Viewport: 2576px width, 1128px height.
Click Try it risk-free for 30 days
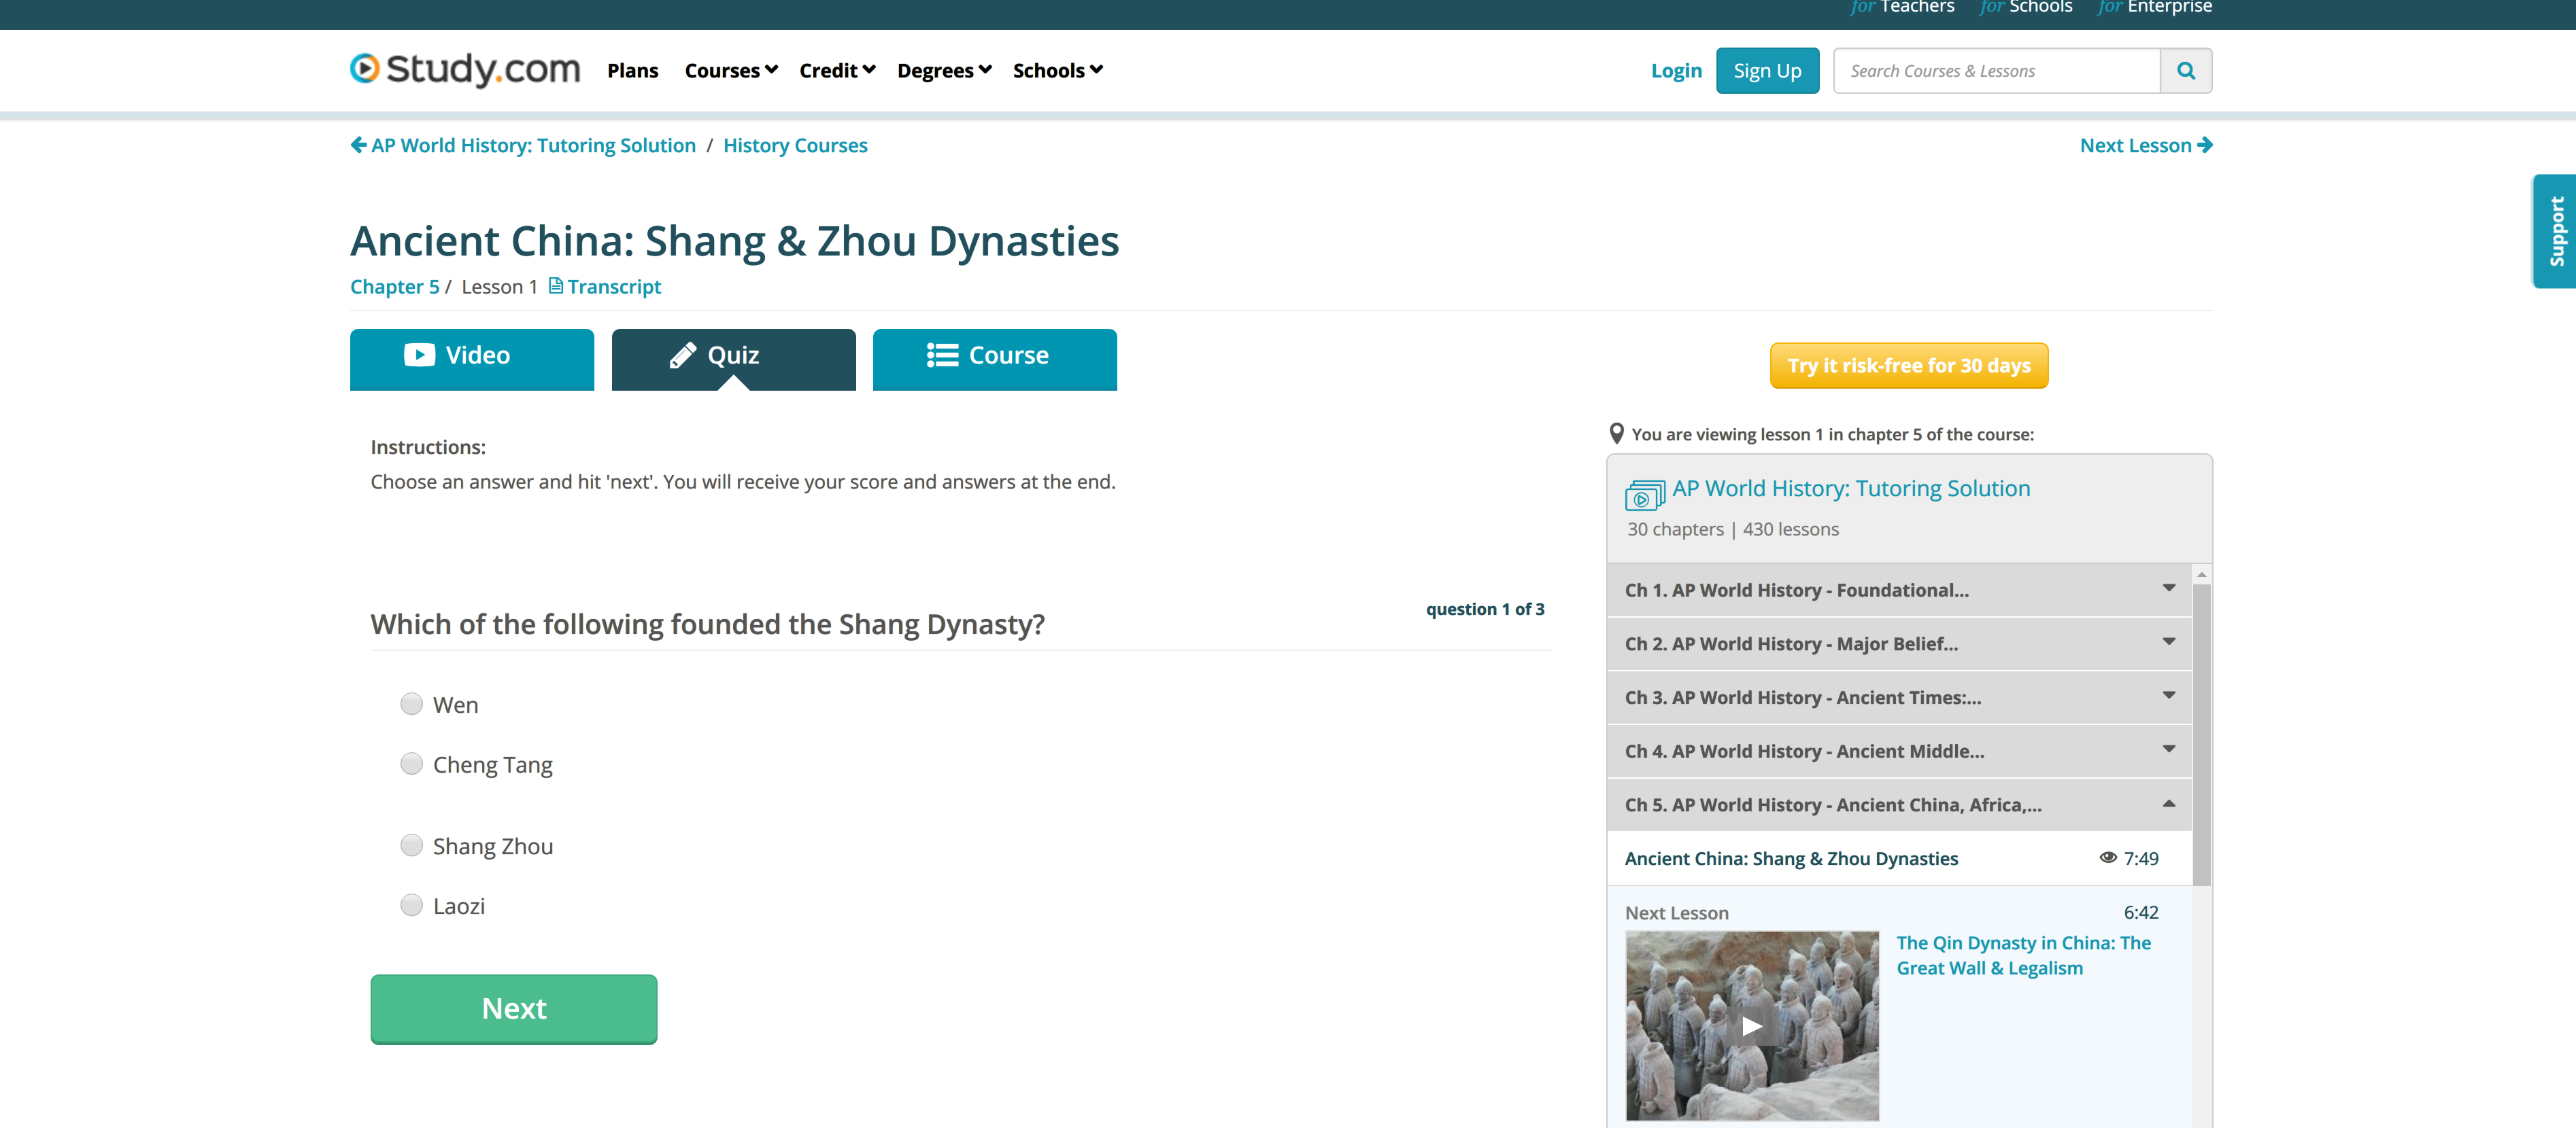[x=1908, y=366]
